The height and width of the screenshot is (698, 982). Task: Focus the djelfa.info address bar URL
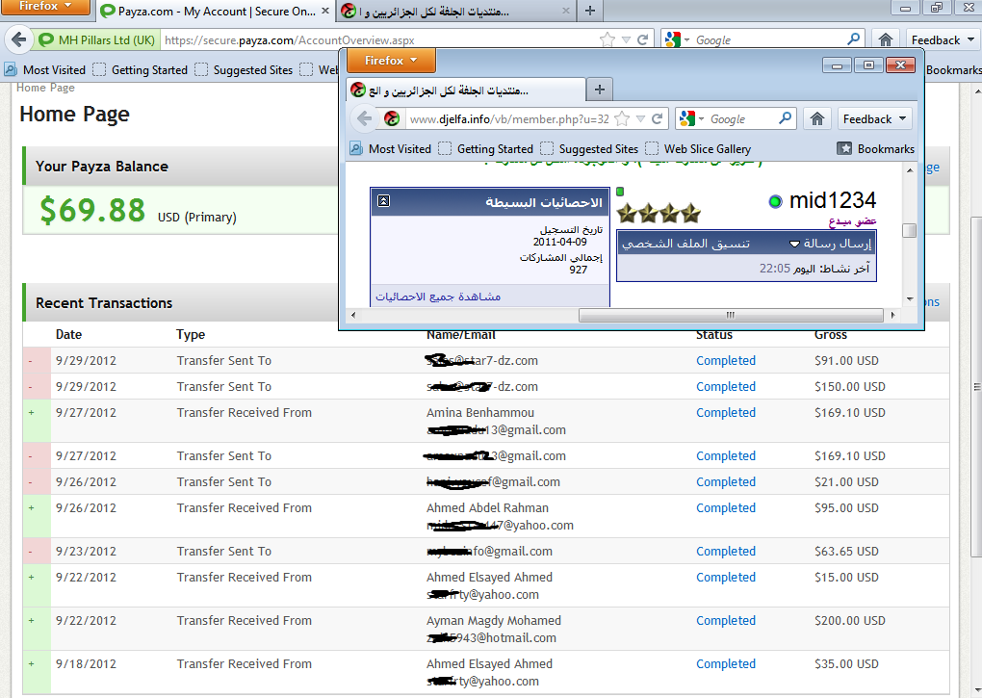click(509, 119)
